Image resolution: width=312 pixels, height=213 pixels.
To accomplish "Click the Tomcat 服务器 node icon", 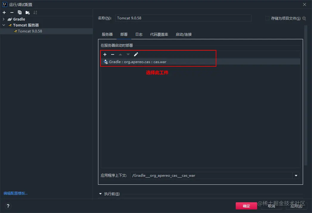I will pos(10,25).
